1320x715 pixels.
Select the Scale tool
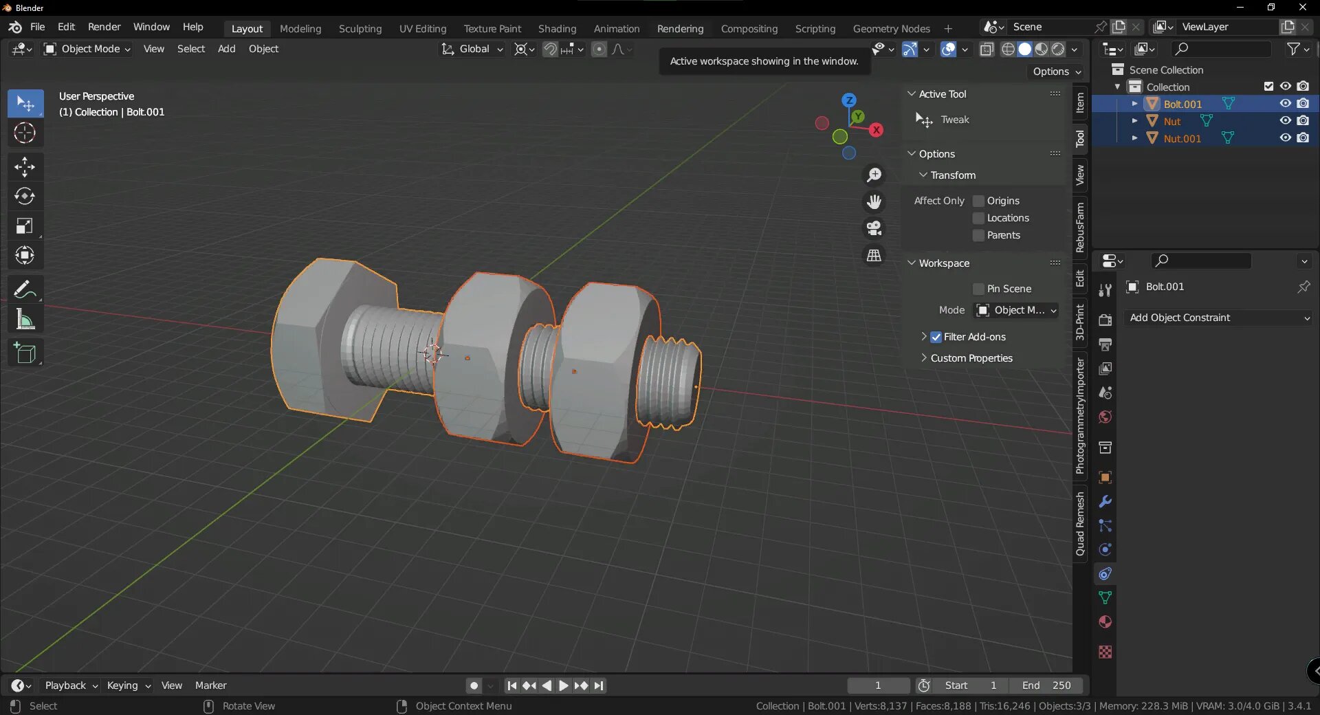tap(25, 226)
